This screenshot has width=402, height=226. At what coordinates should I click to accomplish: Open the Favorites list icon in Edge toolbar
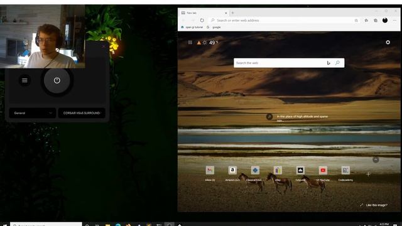click(x=366, y=21)
